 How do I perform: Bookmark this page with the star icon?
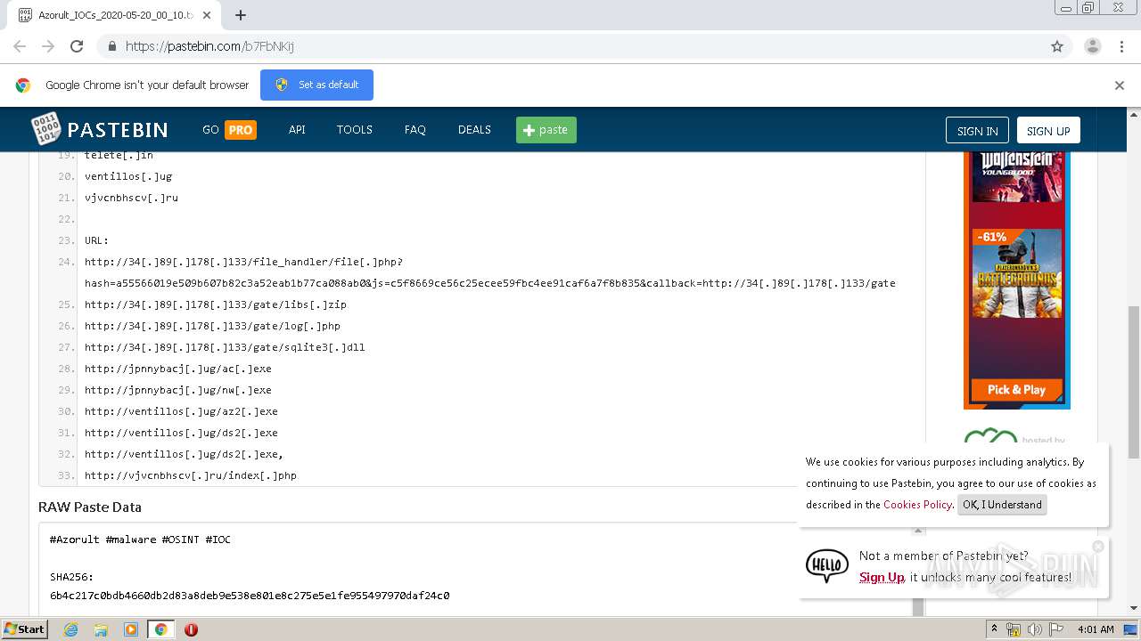(x=1057, y=46)
